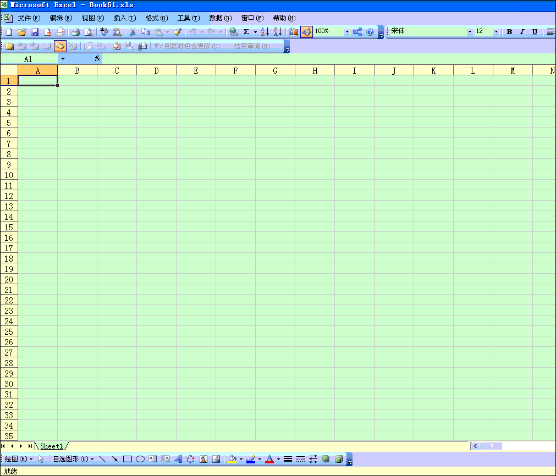Open Print Preview

tap(88, 32)
